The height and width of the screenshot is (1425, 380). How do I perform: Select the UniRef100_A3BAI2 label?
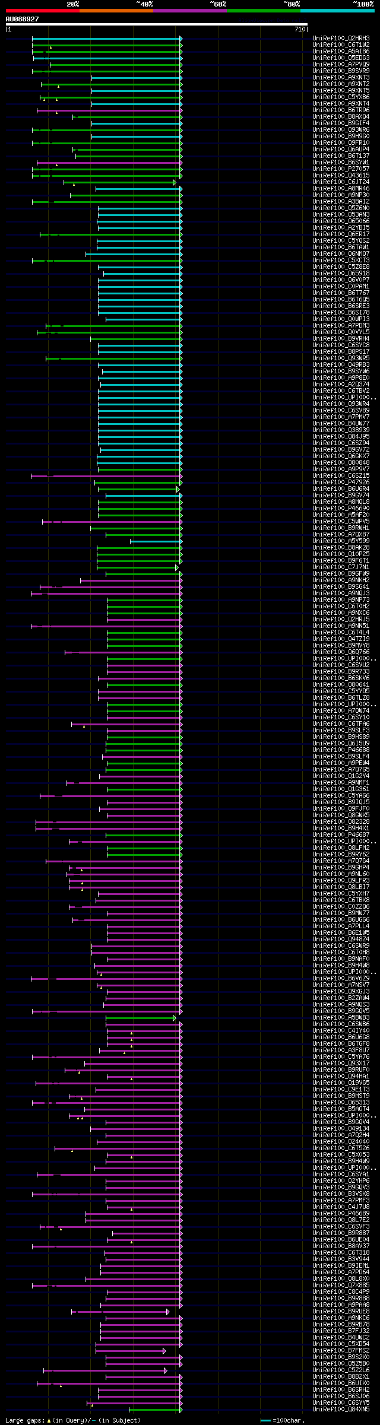pyautogui.click(x=341, y=202)
